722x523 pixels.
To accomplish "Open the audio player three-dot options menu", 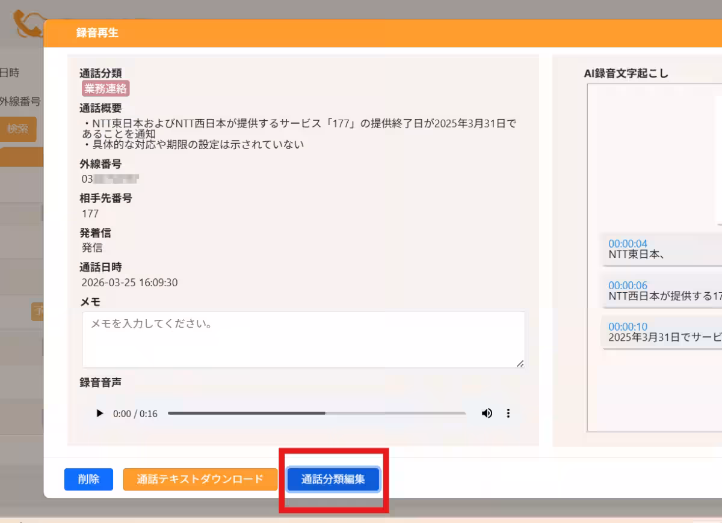I will [508, 413].
